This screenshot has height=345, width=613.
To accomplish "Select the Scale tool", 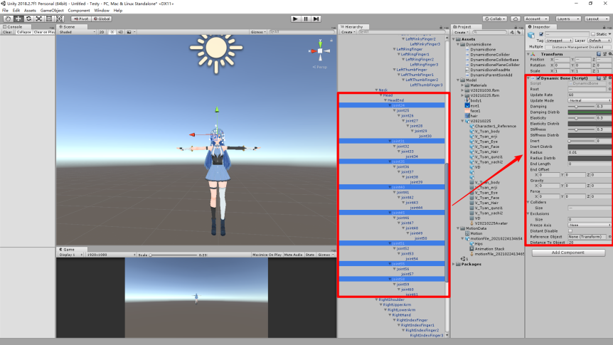I will pos(38,18).
